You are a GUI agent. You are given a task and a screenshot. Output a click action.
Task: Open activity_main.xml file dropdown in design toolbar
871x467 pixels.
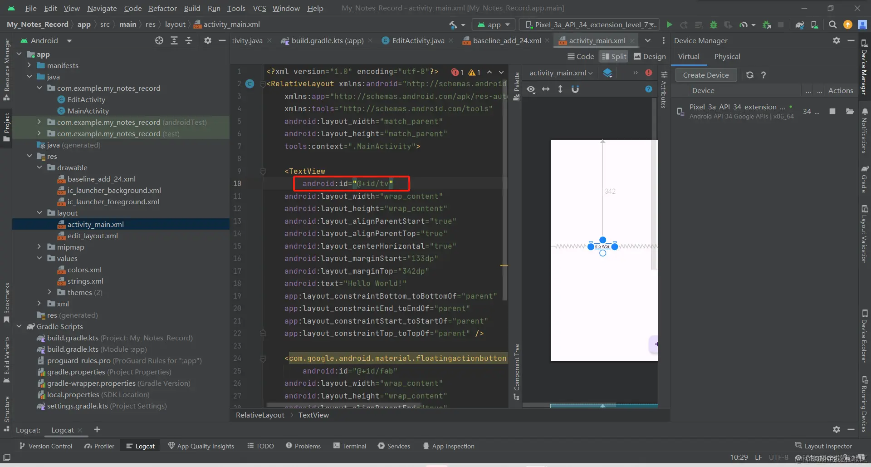561,73
